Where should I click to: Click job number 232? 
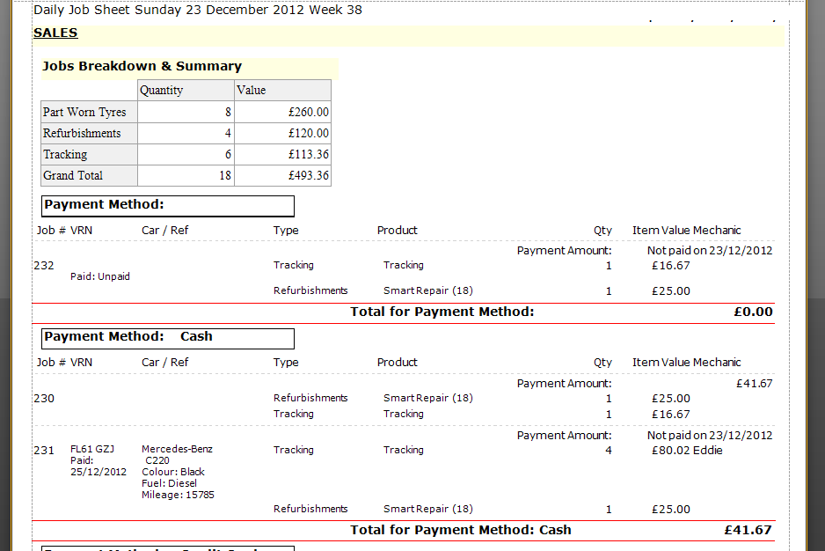pos(44,265)
